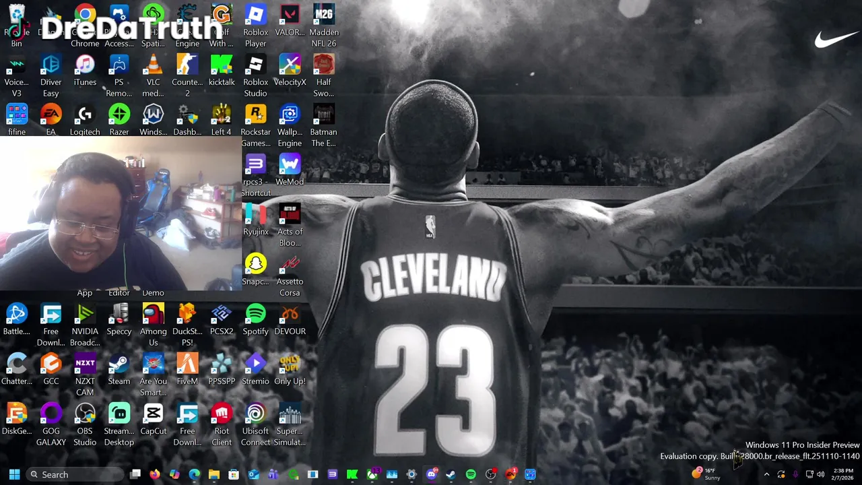Open the DuckStation desktop icon
862x485 pixels.
tap(187, 325)
